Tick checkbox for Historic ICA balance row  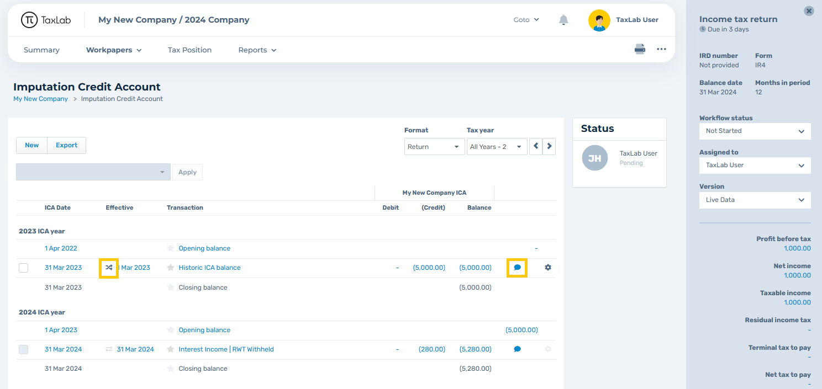(23, 268)
